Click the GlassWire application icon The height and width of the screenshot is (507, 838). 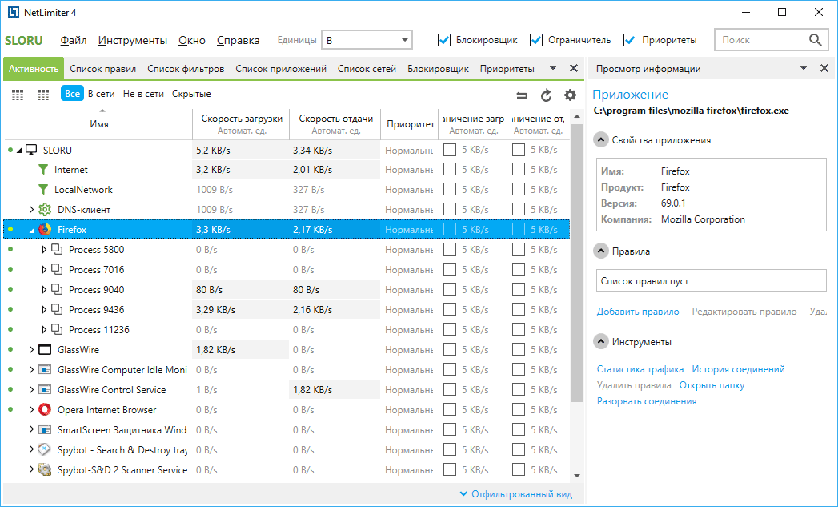(x=45, y=350)
